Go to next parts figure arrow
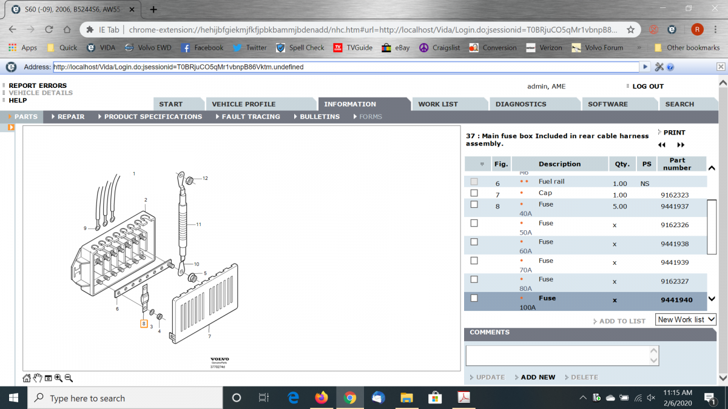Screen dimensions: 728x409 coord(681,145)
